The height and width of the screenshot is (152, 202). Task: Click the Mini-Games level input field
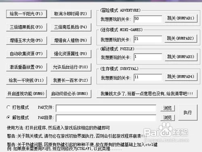(x=148, y=39)
